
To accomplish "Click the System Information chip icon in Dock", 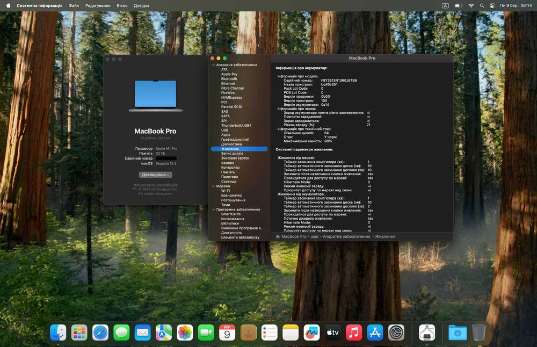I will (427, 332).
